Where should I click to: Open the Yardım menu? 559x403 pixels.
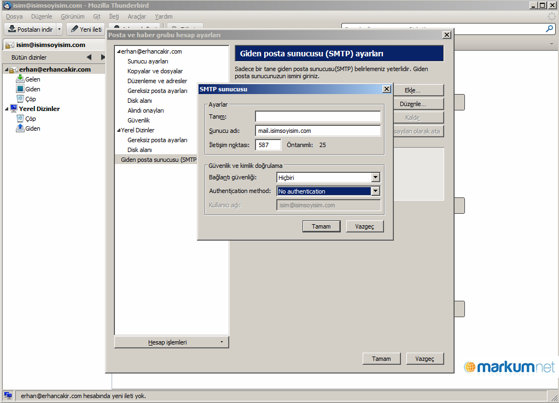(164, 16)
